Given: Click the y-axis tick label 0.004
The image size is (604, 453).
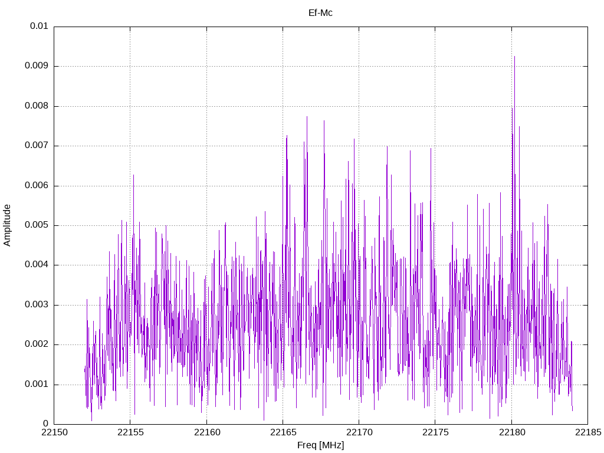Looking at the screenshot, I should click(x=37, y=265).
